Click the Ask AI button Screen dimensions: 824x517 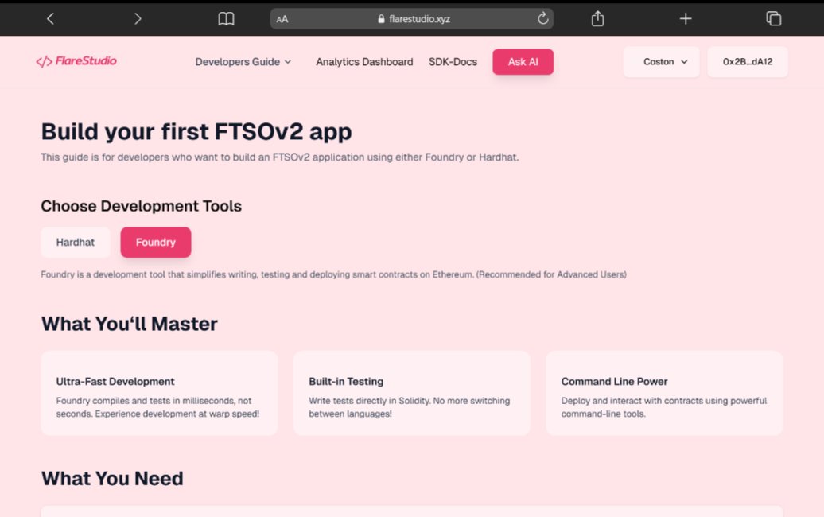523,62
